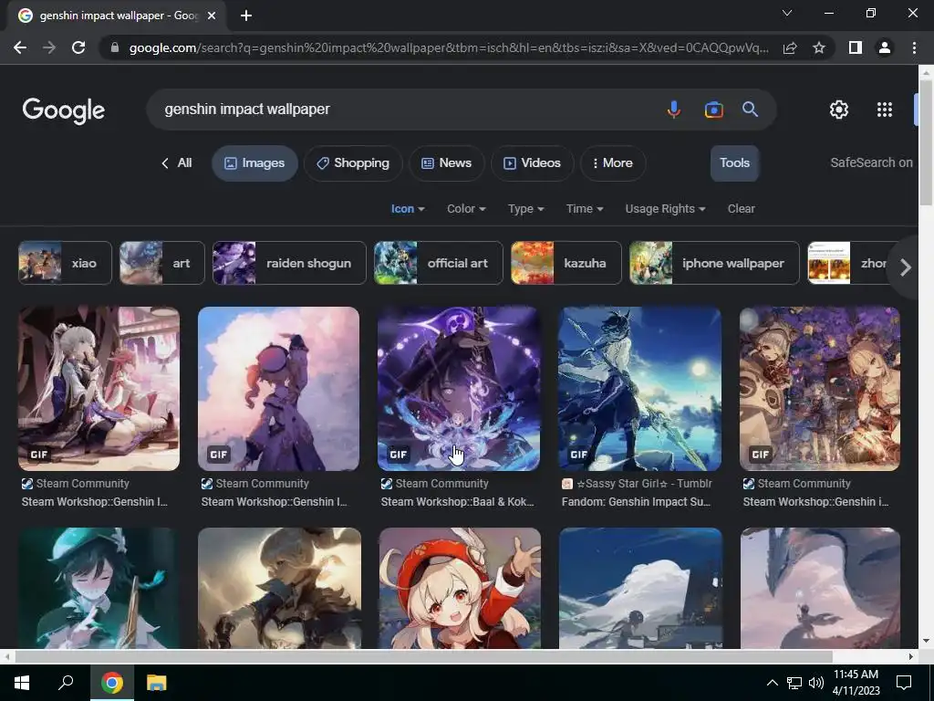
Task: Go back with browser back arrow
Action: [x=20, y=47]
